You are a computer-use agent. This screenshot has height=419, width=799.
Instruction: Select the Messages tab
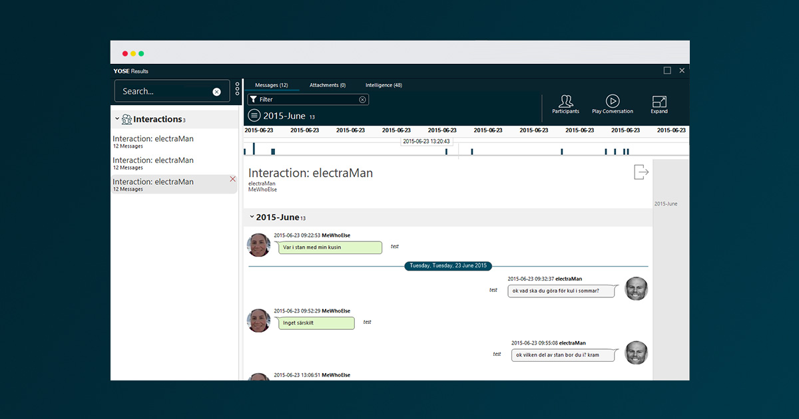point(271,85)
